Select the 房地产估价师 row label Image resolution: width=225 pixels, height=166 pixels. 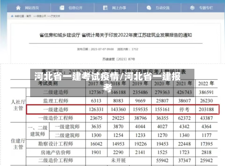point(56,153)
